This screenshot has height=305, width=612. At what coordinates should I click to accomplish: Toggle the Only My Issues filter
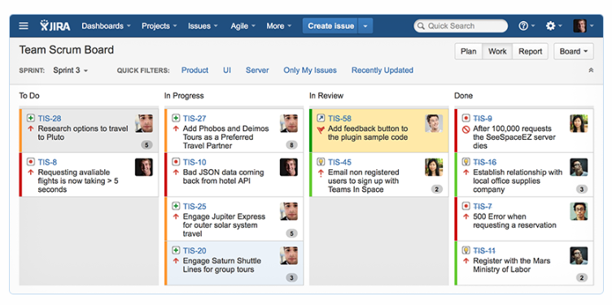pyautogui.click(x=310, y=70)
